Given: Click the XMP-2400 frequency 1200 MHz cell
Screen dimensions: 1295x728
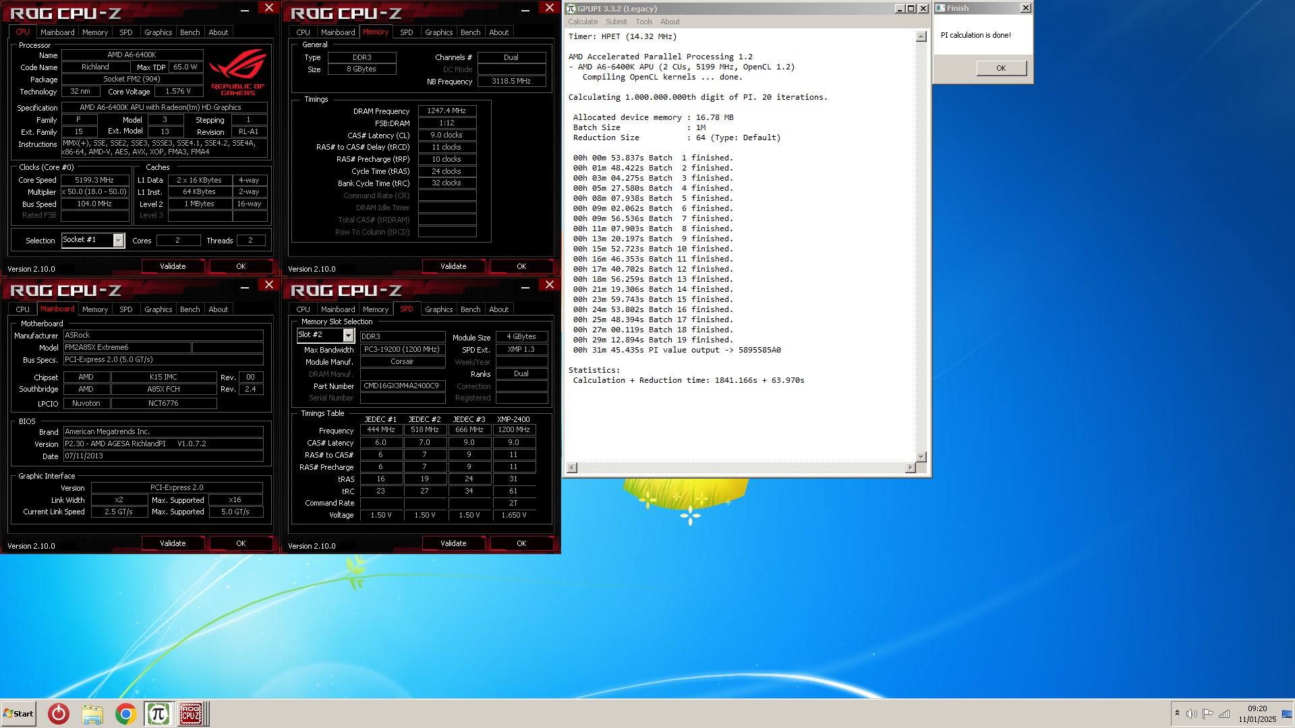Looking at the screenshot, I should (x=513, y=430).
